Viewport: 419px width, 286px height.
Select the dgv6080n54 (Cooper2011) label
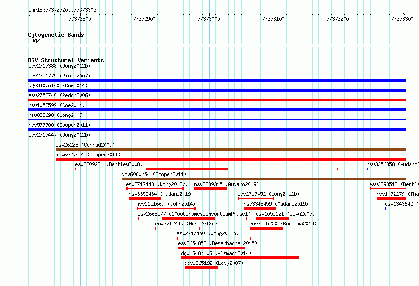tap(154, 174)
